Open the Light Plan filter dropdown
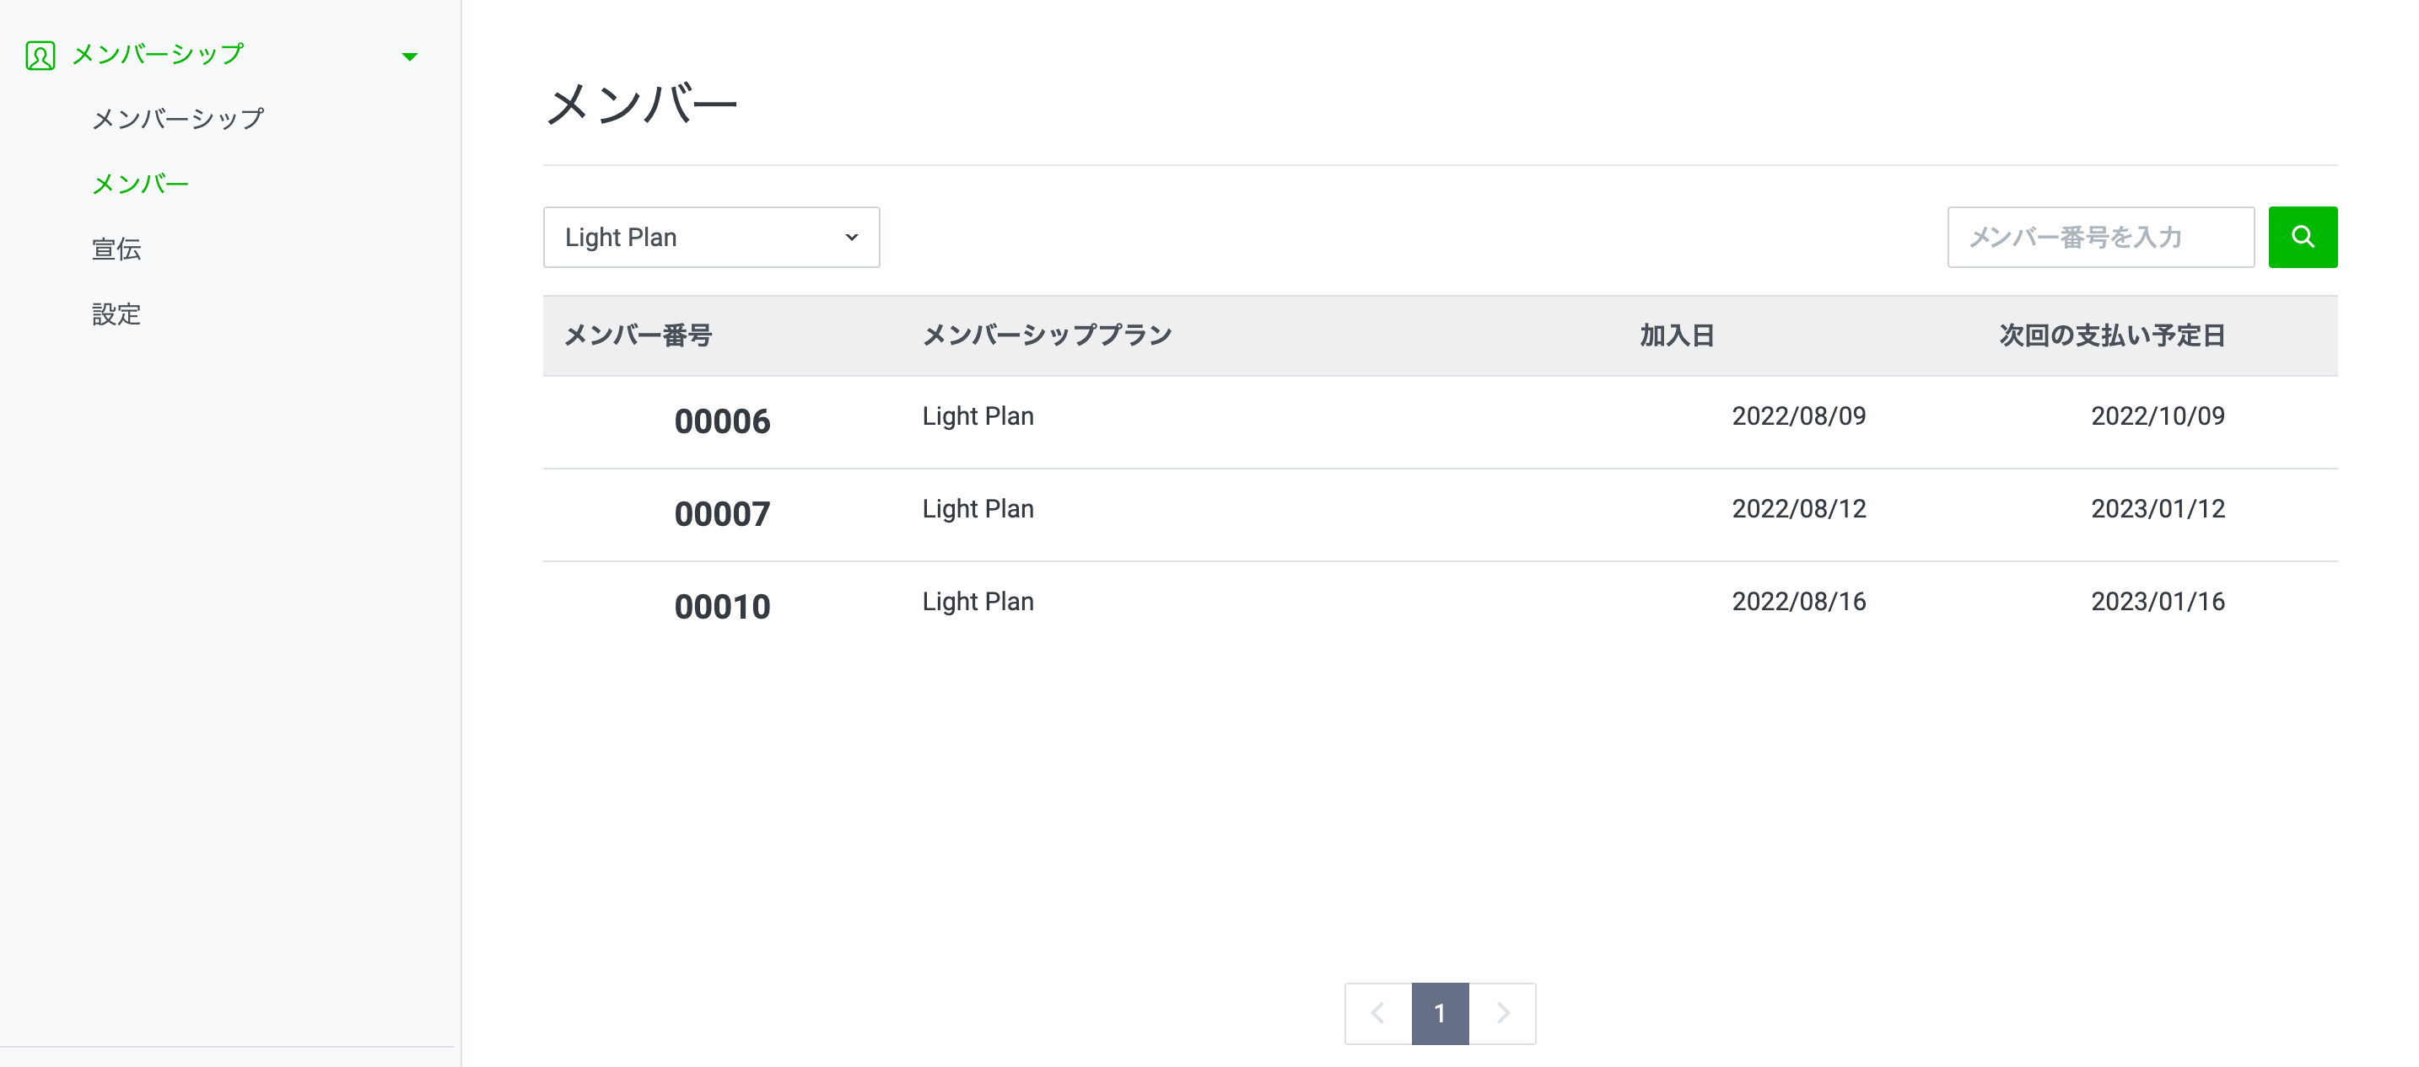The width and height of the screenshot is (2419, 1067). 711,238
